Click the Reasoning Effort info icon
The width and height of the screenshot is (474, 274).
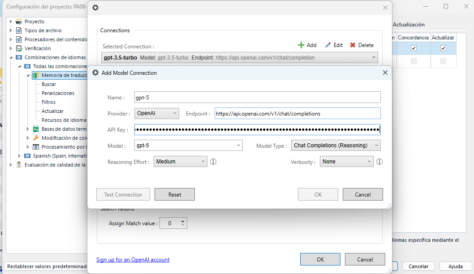(213, 162)
